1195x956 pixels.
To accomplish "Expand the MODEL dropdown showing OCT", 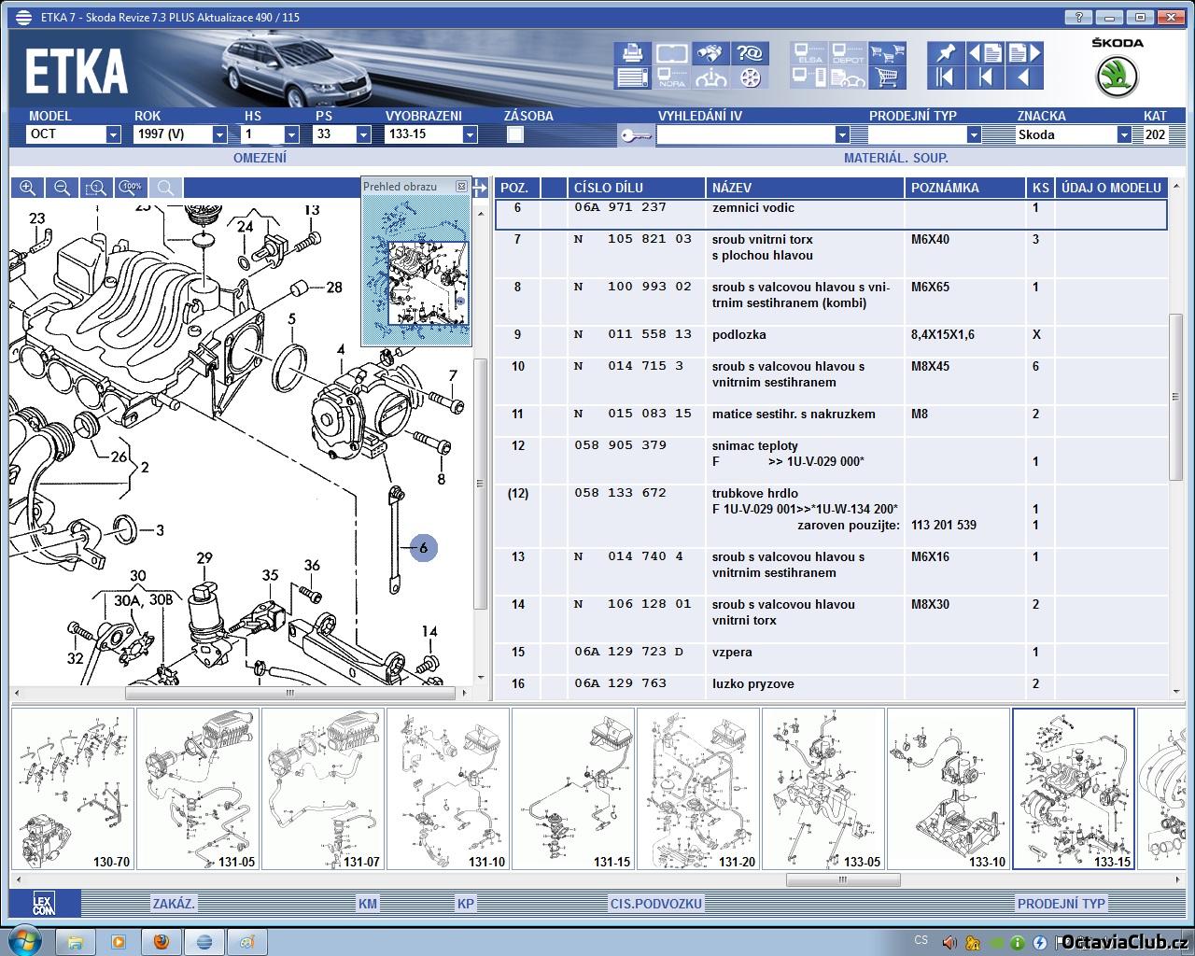I will (113, 134).
